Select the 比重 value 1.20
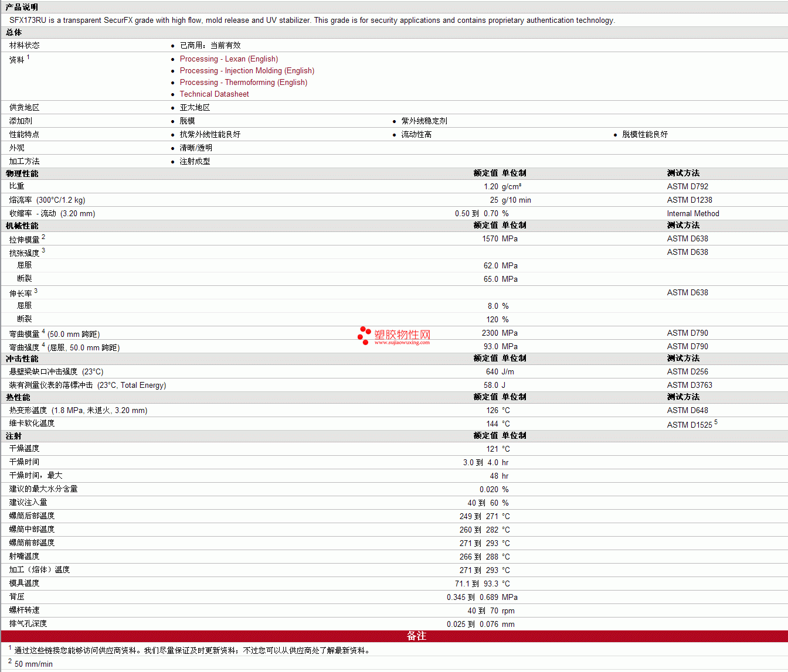788x672 pixels. [491, 187]
